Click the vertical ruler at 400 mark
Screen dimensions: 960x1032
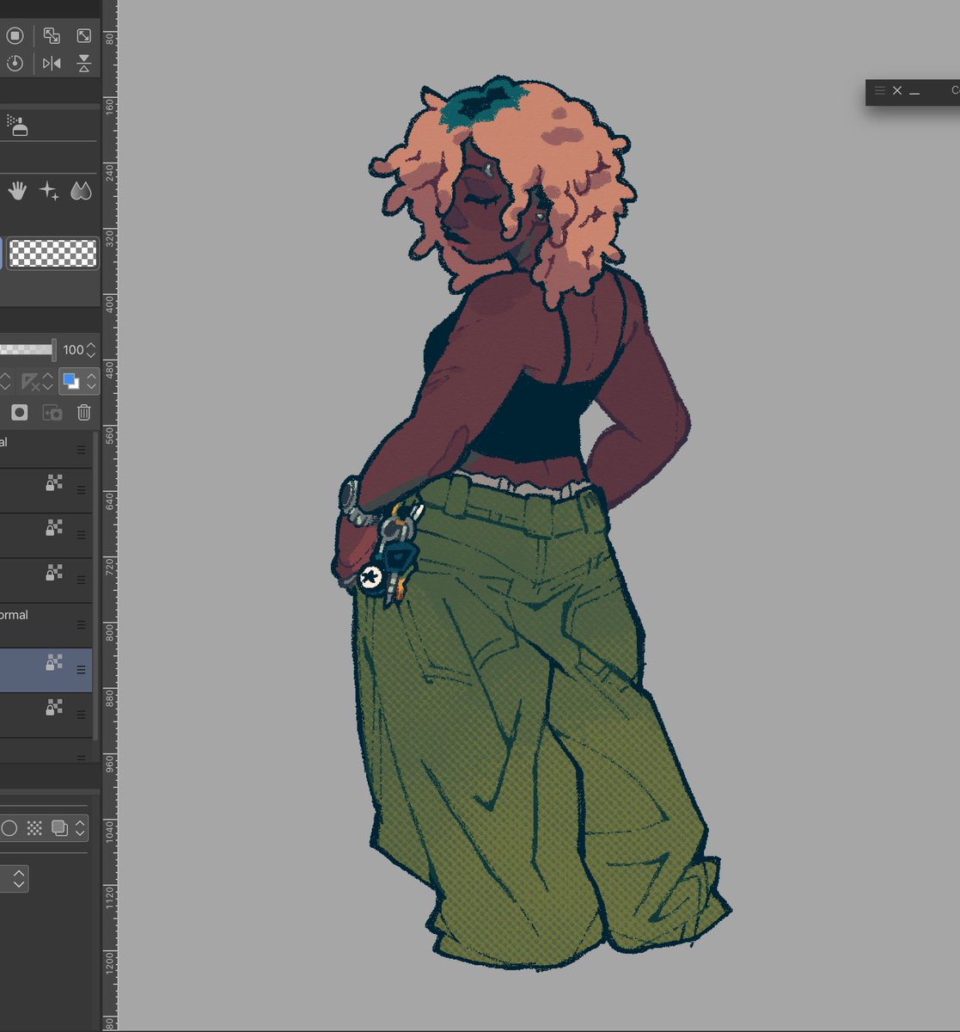pyautogui.click(x=109, y=303)
